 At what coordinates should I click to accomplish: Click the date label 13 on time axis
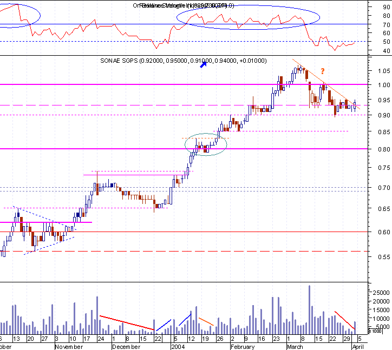(16, 339)
